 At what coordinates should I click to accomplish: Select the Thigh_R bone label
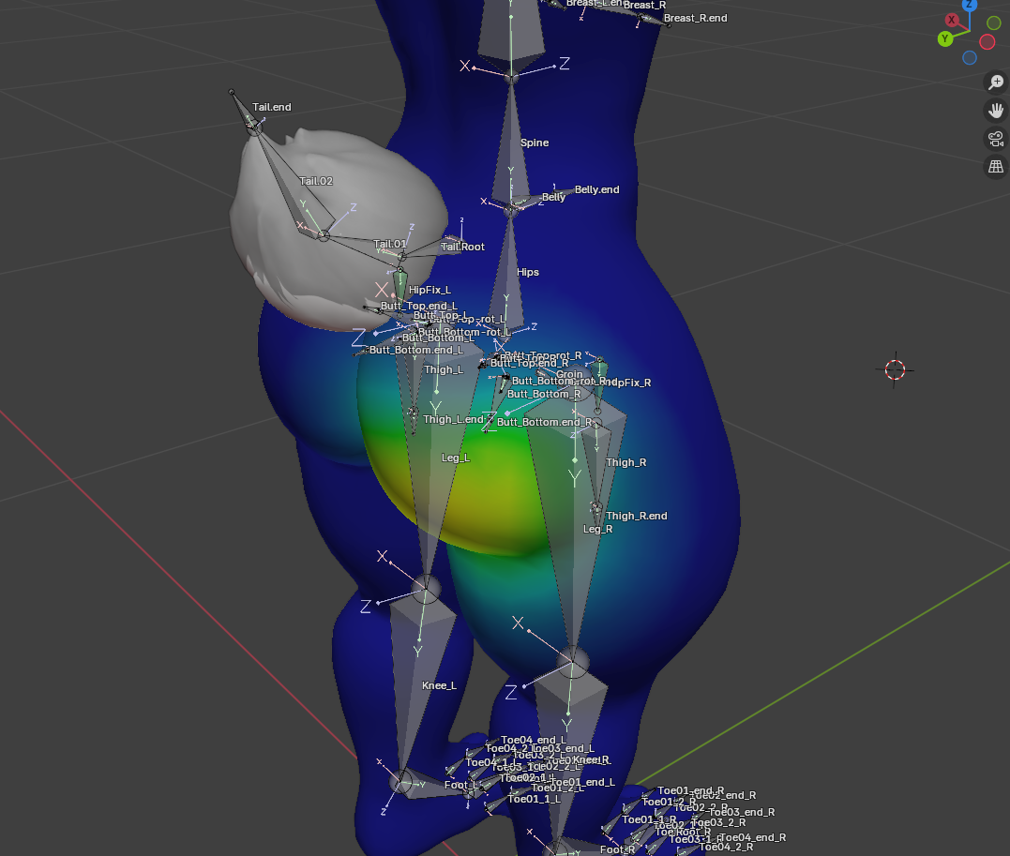click(626, 462)
